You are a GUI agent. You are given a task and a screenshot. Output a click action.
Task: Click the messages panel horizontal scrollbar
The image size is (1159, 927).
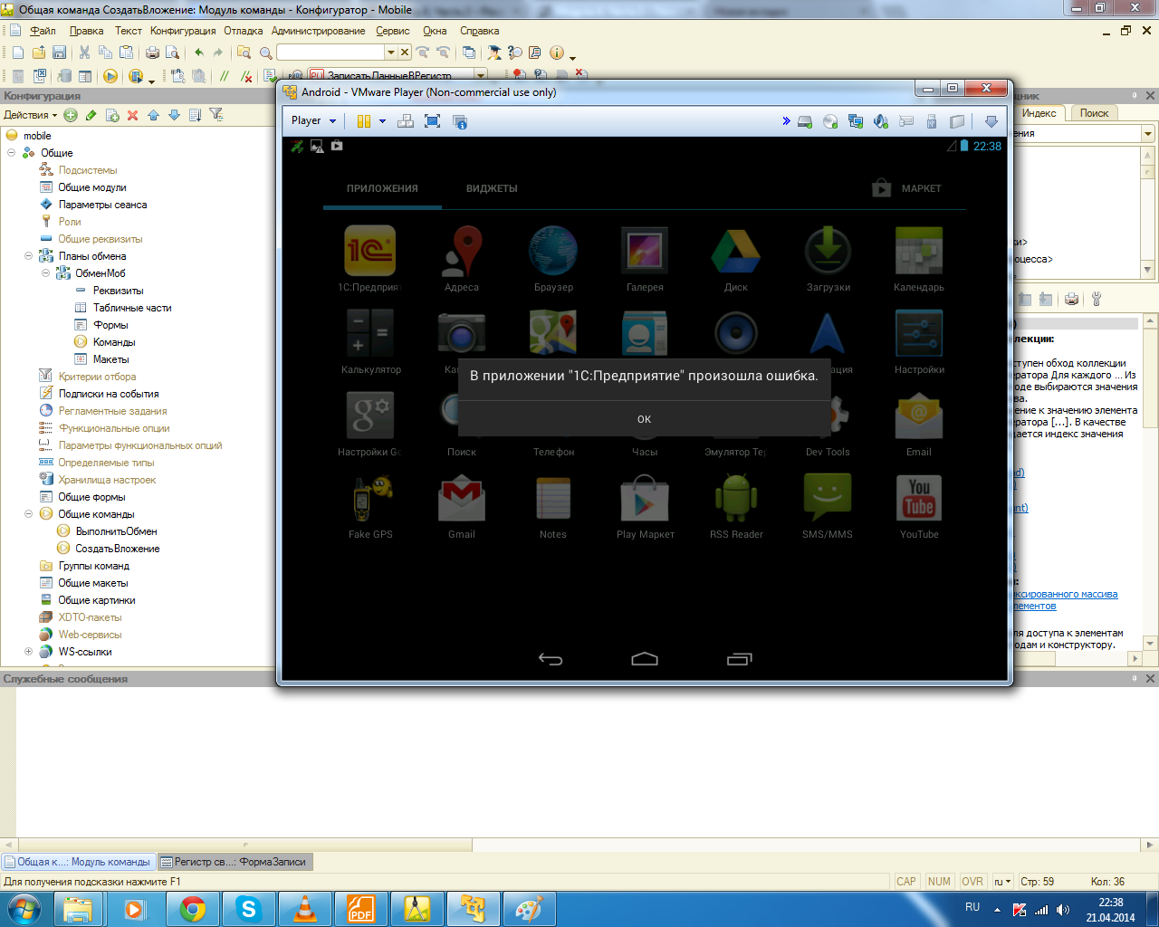[579, 845]
